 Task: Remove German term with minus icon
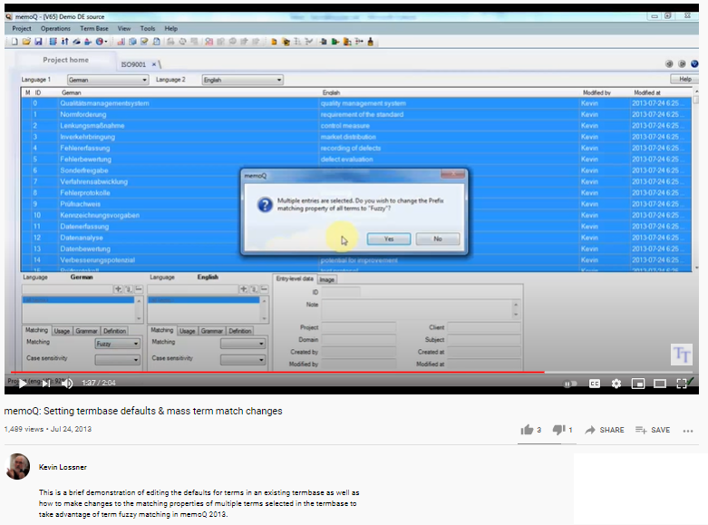[139, 288]
